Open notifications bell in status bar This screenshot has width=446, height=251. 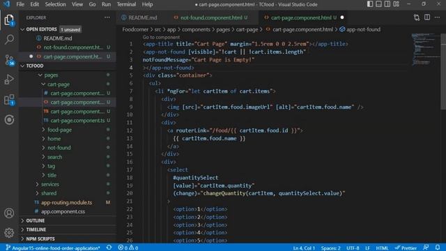click(x=438, y=248)
